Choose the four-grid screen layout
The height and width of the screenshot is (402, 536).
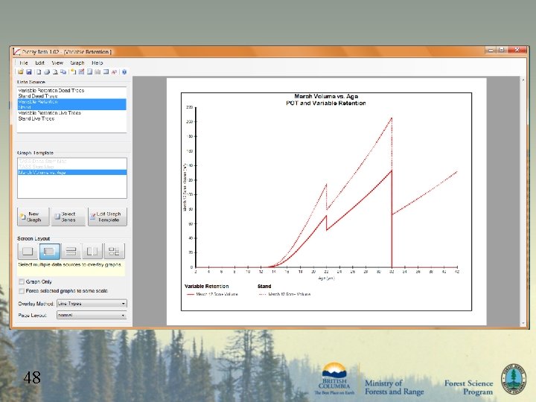(114, 252)
